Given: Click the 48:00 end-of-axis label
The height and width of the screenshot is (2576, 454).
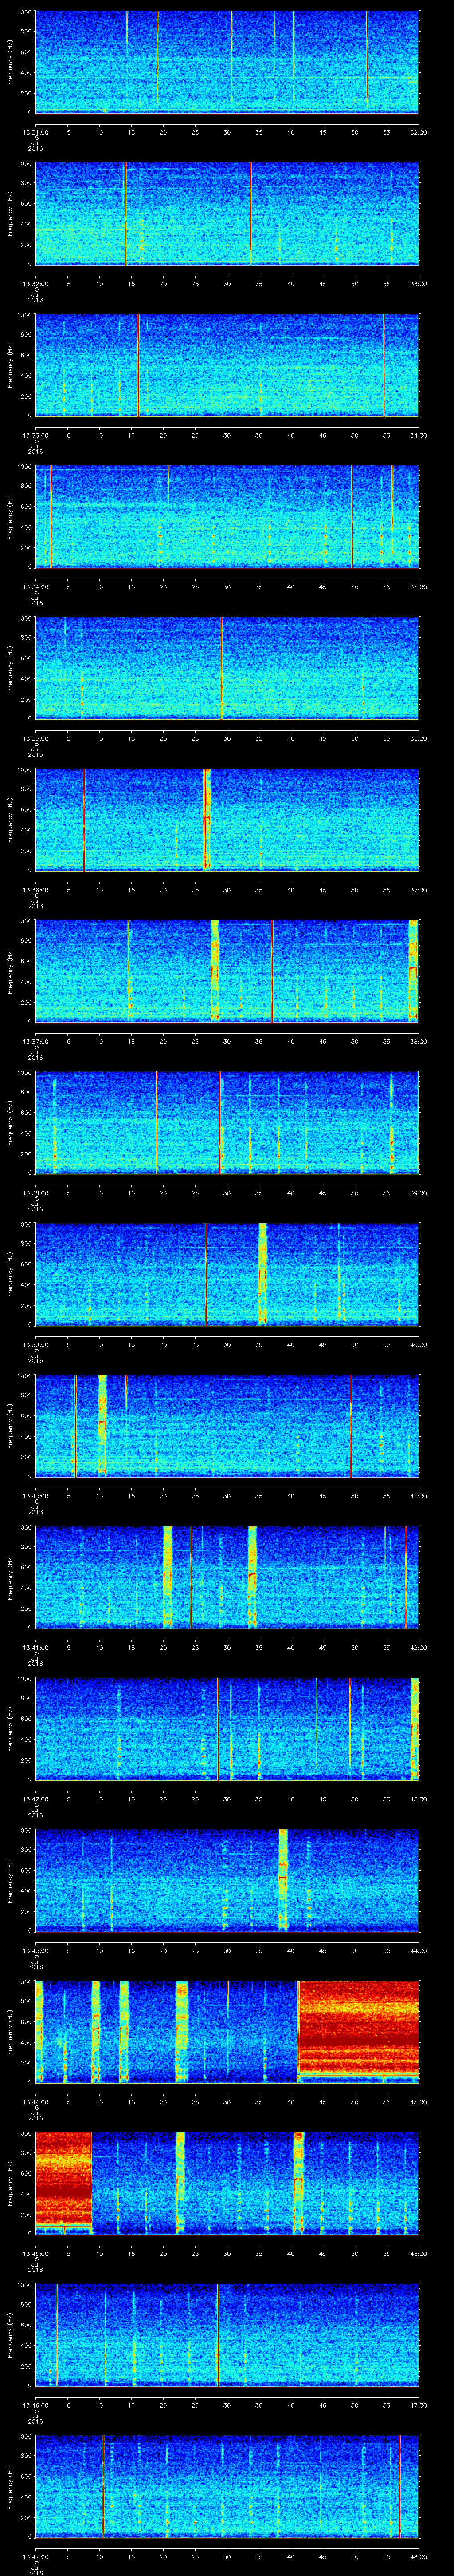Looking at the screenshot, I should (x=418, y=2556).
